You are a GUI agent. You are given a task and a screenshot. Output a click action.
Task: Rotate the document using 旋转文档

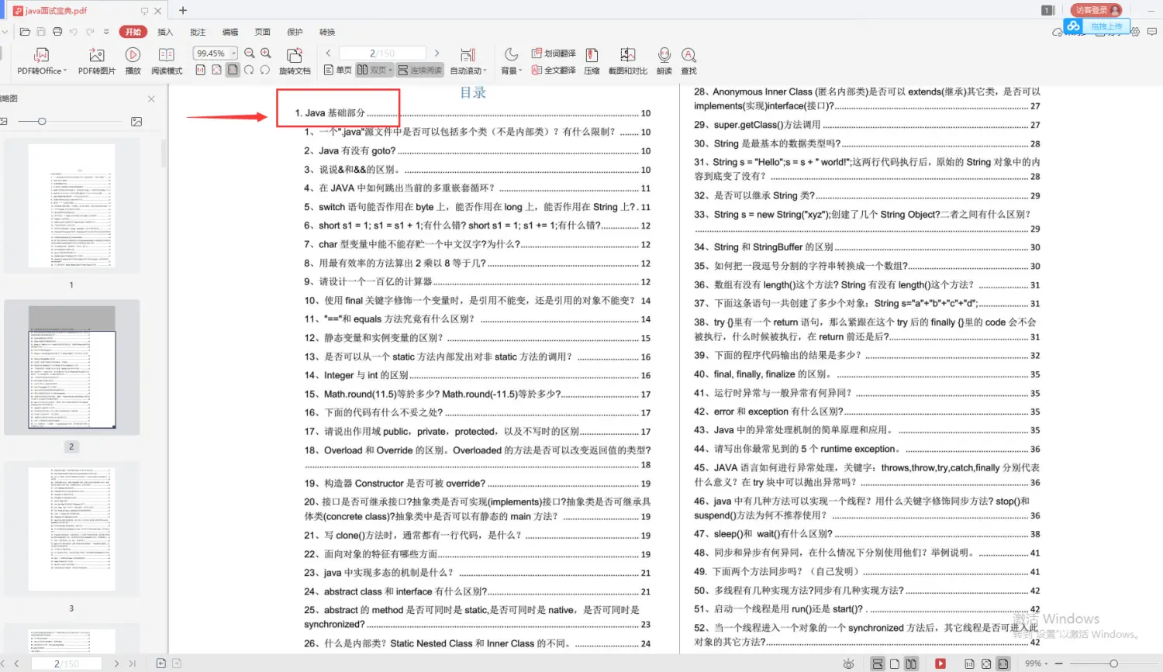(294, 60)
